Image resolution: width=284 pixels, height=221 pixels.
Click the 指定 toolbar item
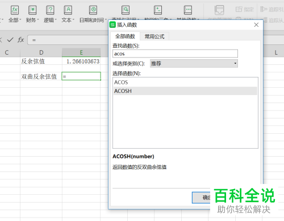(x=245, y=9)
